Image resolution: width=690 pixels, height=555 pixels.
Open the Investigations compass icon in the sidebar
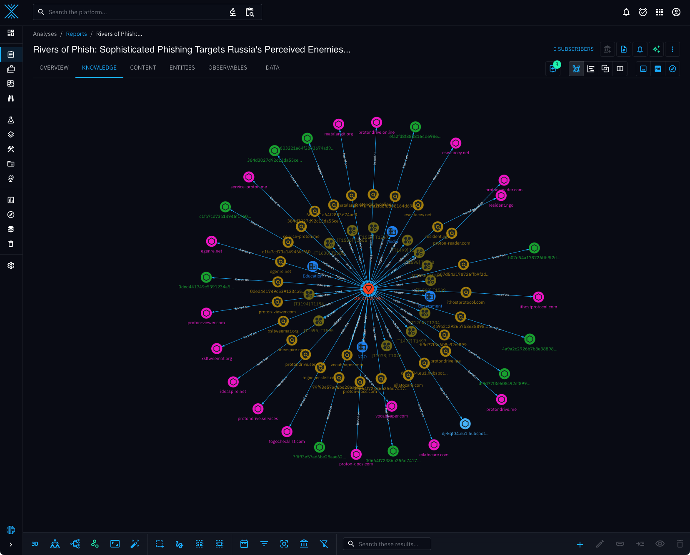(x=11, y=215)
